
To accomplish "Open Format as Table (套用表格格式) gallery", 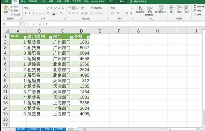I will [x=150, y=11].
